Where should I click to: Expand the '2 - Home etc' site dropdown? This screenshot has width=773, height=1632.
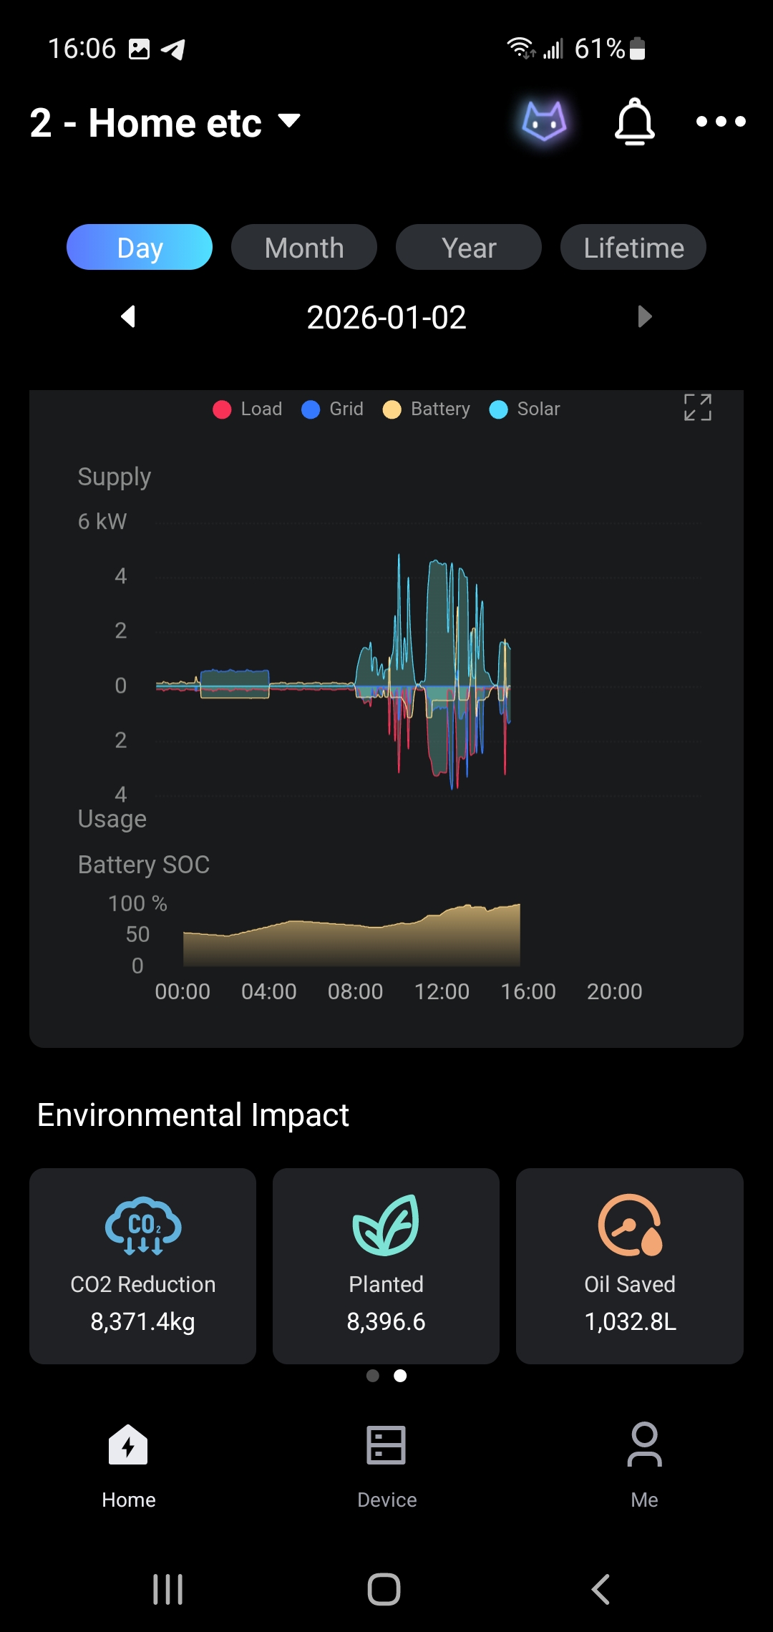[289, 121]
